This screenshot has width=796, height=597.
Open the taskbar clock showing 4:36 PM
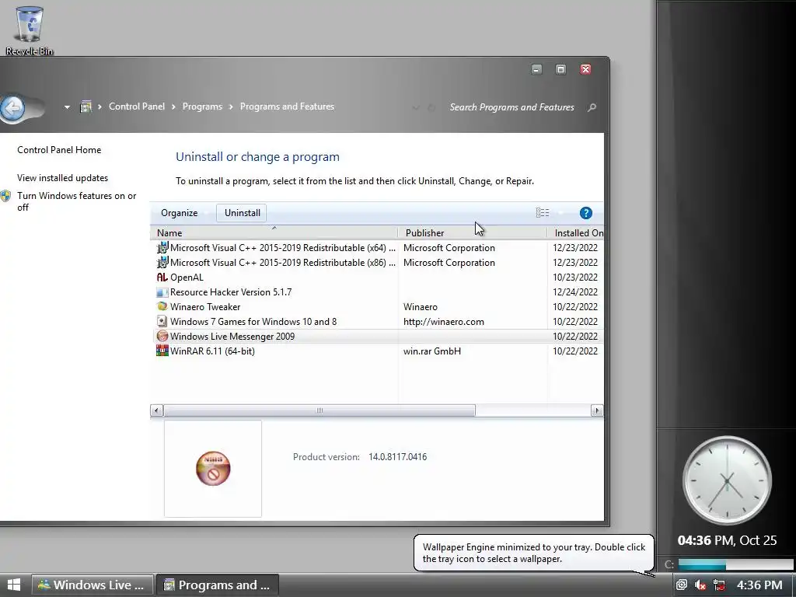click(x=759, y=585)
